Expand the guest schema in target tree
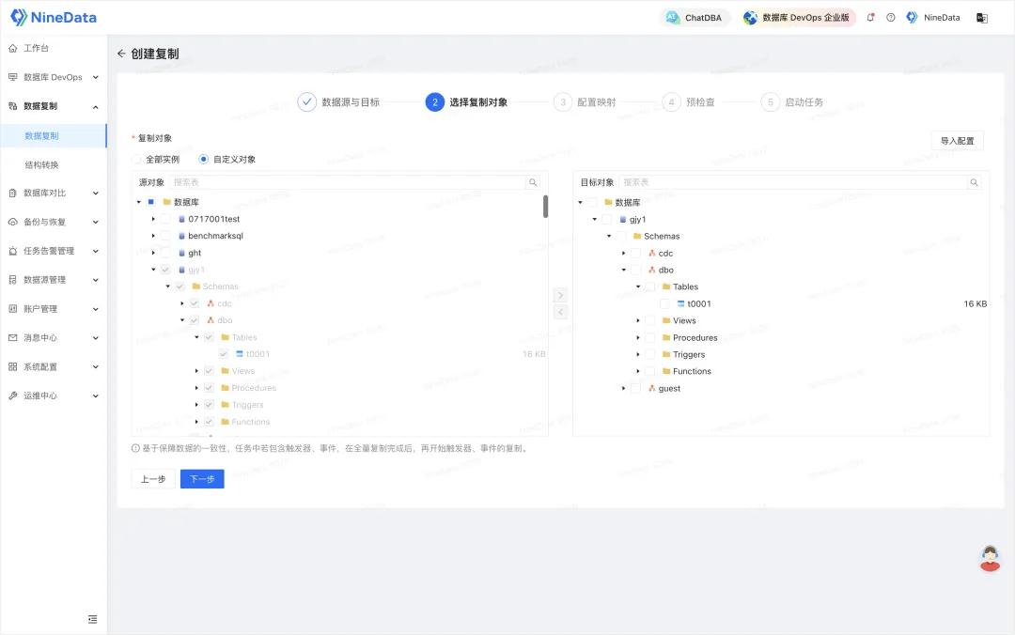The height and width of the screenshot is (635, 1015). (623, 388)
